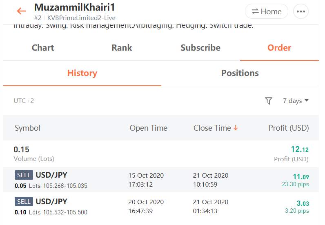Image resolution: width=325 pixels, height=225 pixels.
Task: Select the History sub-tab
Action: coord(82,73)
